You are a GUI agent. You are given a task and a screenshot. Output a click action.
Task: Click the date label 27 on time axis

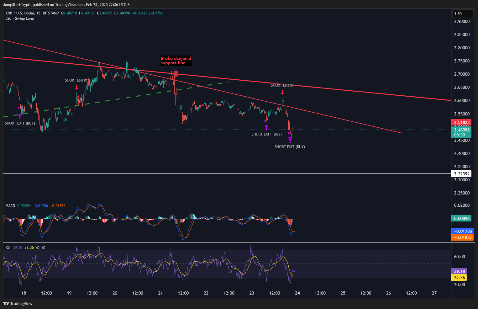[x=434, y=293]
